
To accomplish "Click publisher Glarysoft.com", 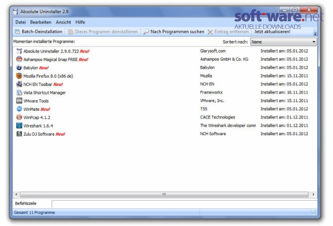I will [213, 51].
